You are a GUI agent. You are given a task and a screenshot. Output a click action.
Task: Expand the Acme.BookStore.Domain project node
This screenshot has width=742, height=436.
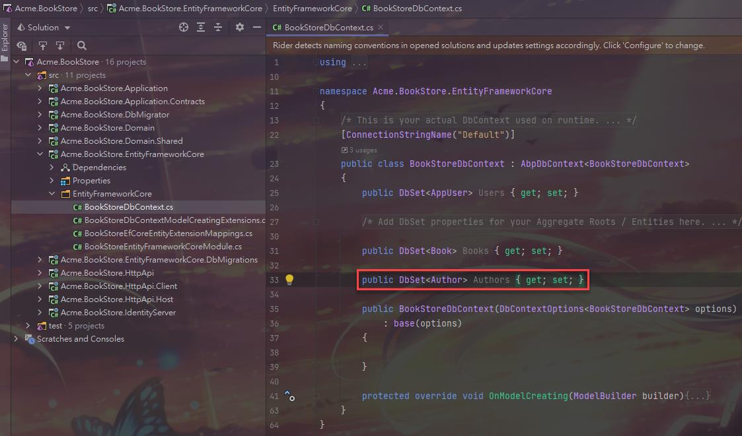pyautogui.click(x=40, y=128)
